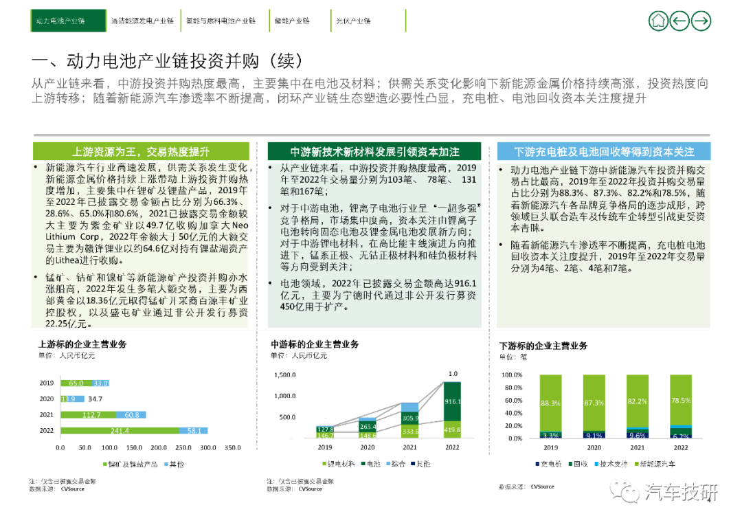Click the 电池 legend entry

[370, 464]
